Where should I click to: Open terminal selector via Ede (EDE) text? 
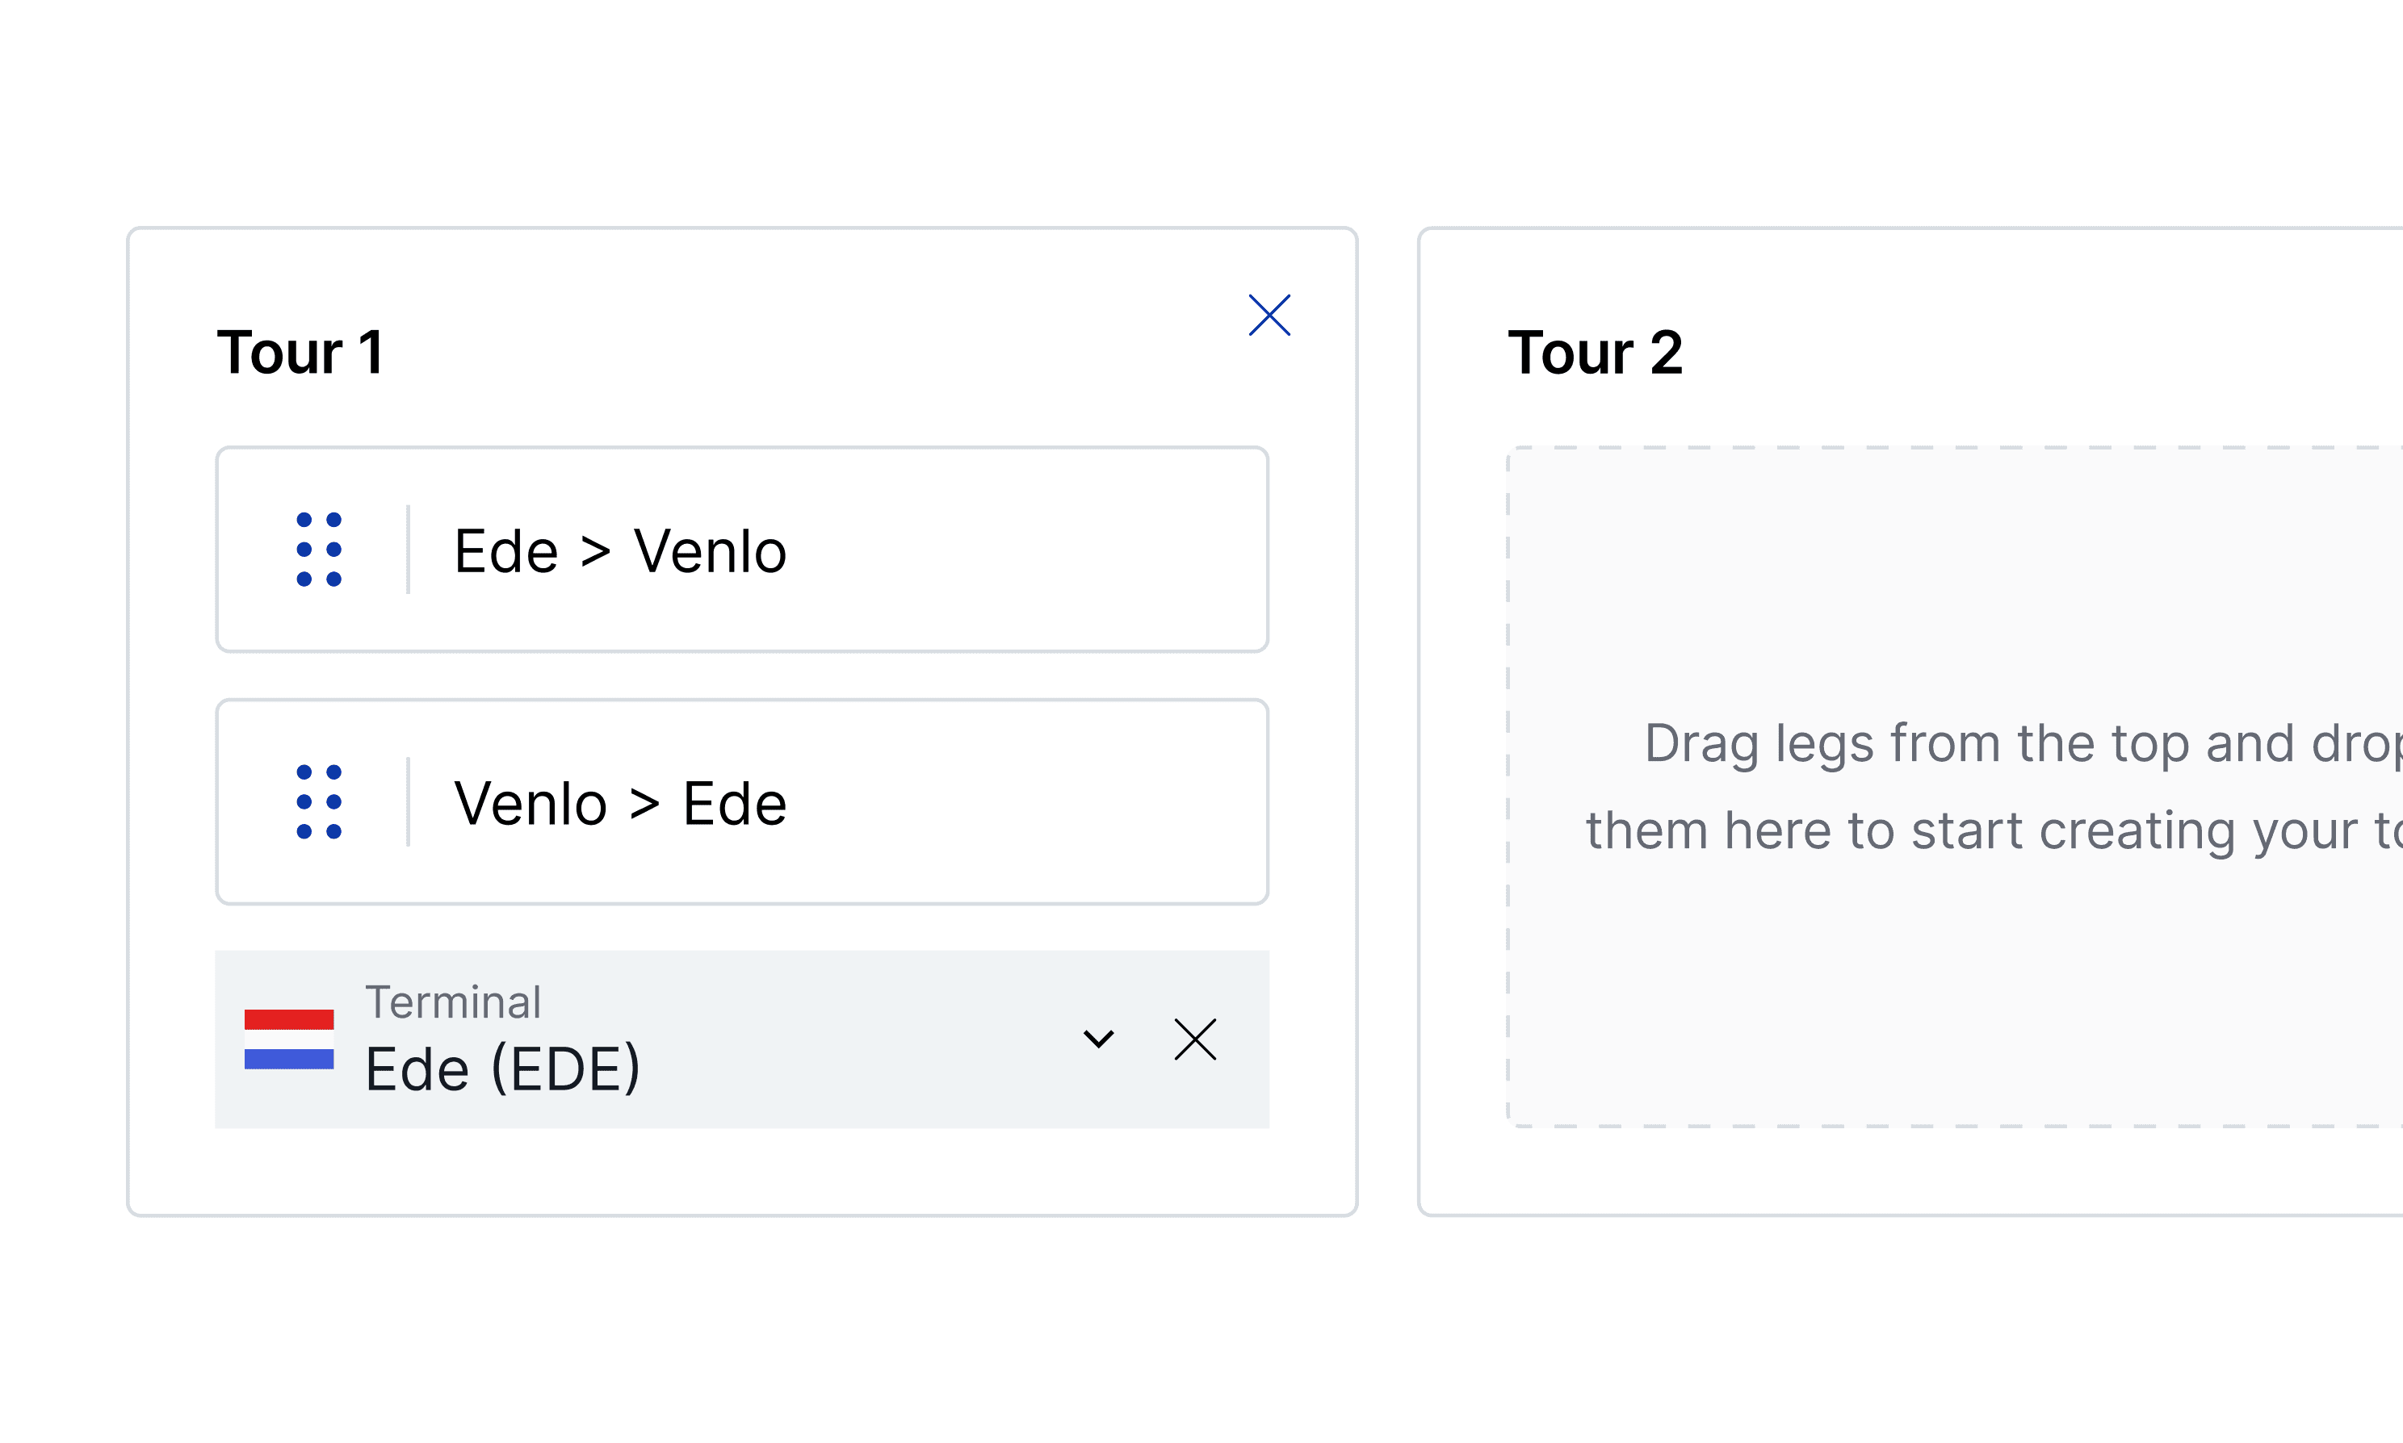(503, 1069)
